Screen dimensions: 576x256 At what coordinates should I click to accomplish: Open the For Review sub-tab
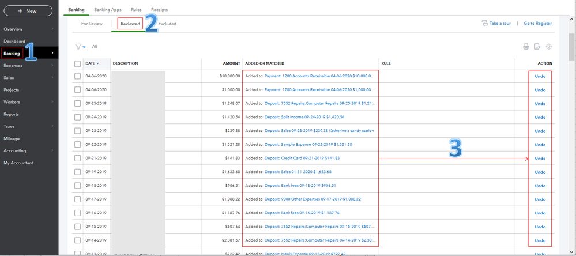tap(92, 24)
